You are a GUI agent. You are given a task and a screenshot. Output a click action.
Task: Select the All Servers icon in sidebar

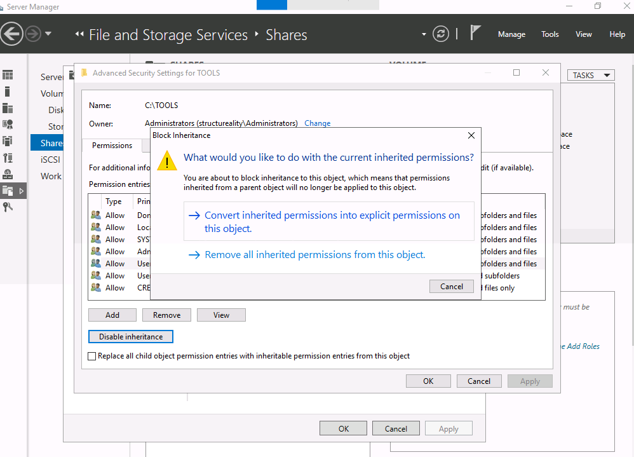pyautogui.click(x=8, y=108)
